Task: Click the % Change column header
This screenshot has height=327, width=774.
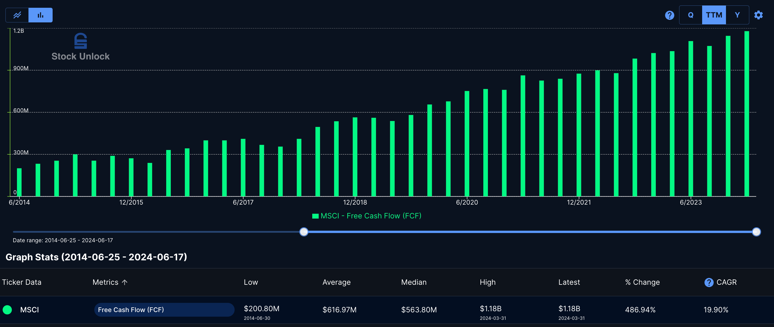Action: 642,282
